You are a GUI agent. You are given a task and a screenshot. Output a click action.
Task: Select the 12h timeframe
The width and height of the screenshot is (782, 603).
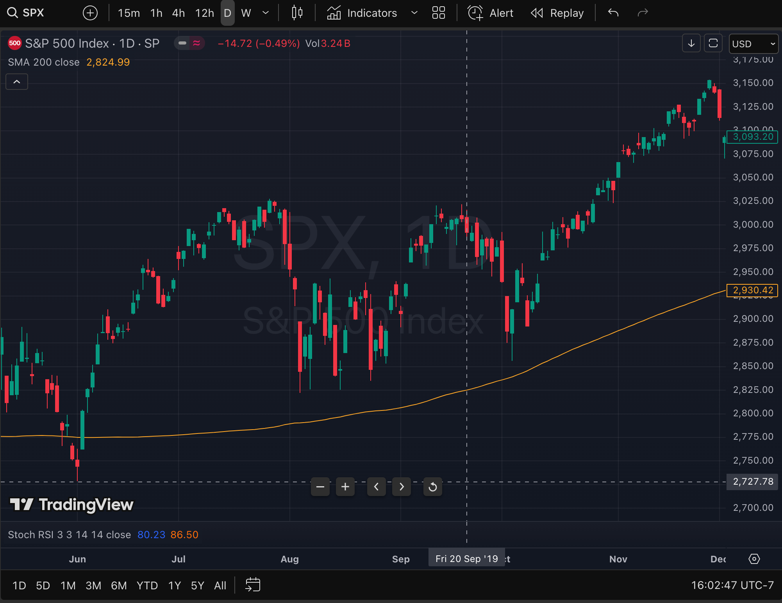point(205,13)
